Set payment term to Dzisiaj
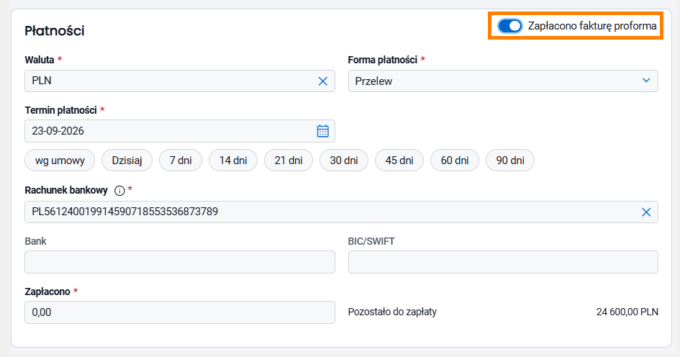This screenshot has width=680, height=357. pyautogui.click(x=127, y=161)
